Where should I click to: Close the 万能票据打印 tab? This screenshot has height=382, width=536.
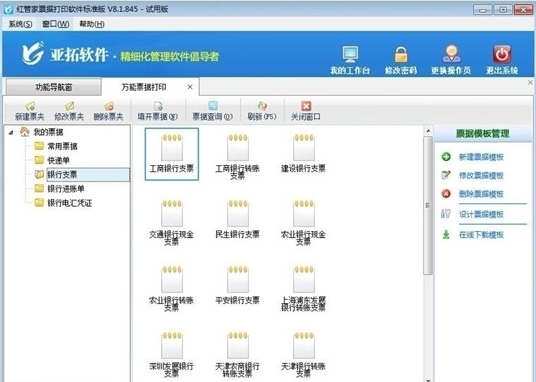tap(190, 87)
